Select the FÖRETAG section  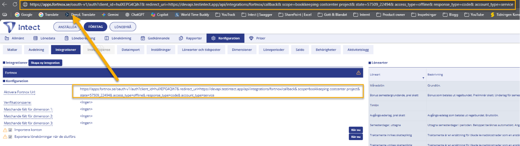tap(95, 27)
